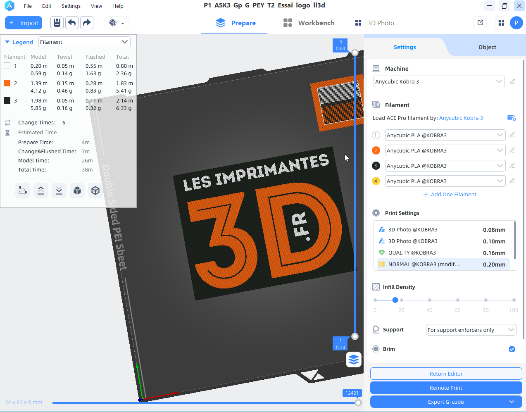Toggle filament 3 black swatch in legend
Screen dimensions: 526x412
click(7, 100)
